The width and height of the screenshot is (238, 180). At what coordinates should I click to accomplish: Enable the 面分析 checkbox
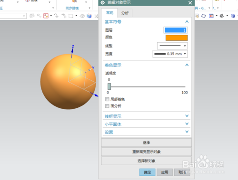[107, 106]
